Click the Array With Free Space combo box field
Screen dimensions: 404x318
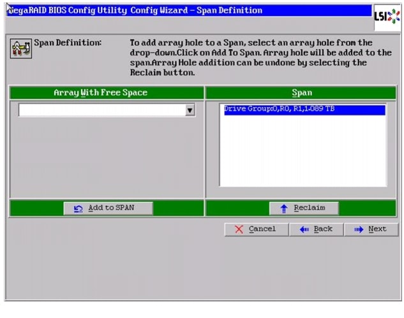[x=107, y=110]
